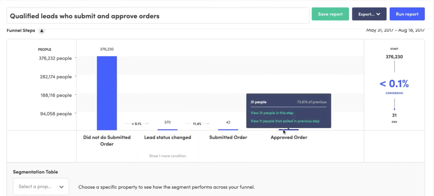The width and height of the screenshot is (434, 196).
Task: Click the person icon beside Funnel Steps
Action: pos(41,31)
